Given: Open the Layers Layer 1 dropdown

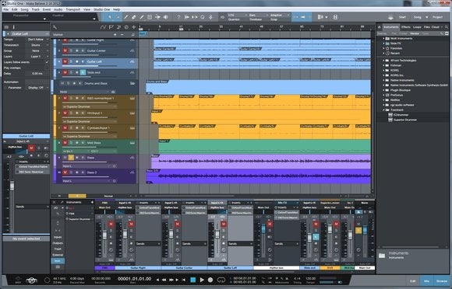Looking at the screenshot, I should pyautogui.click(x=37, y=57).
